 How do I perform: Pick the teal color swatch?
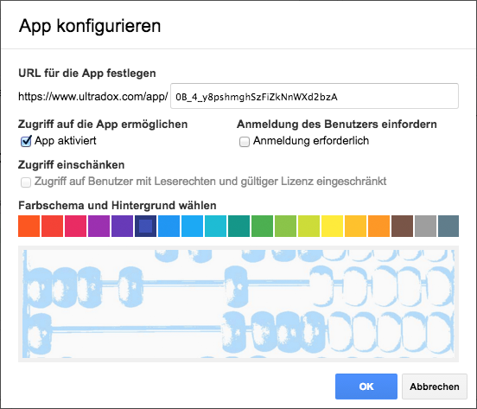238,226
